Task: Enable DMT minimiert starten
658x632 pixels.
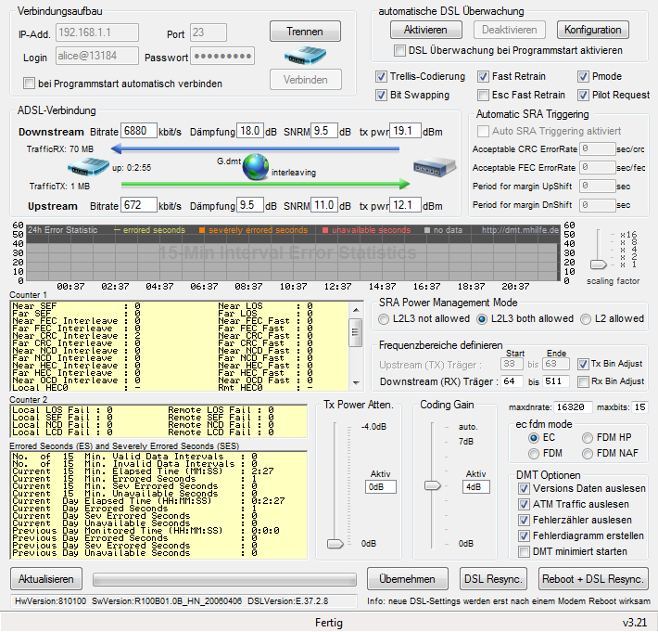Action: coord(524,551)
